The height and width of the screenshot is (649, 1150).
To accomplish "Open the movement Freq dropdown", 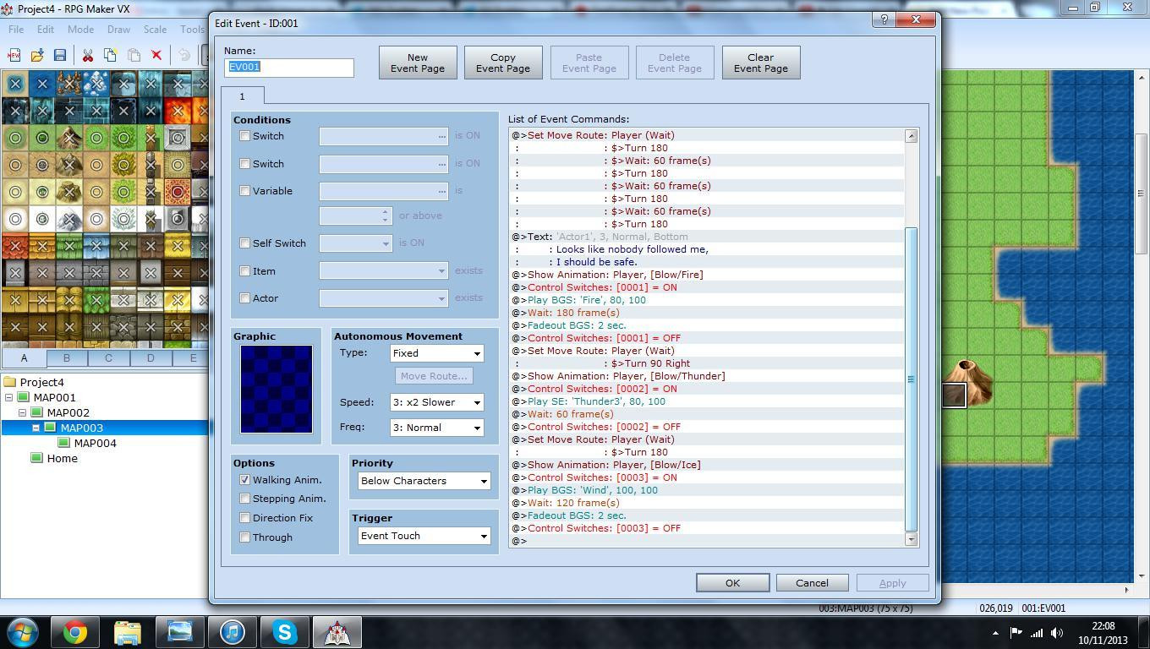I will (436, 428).
